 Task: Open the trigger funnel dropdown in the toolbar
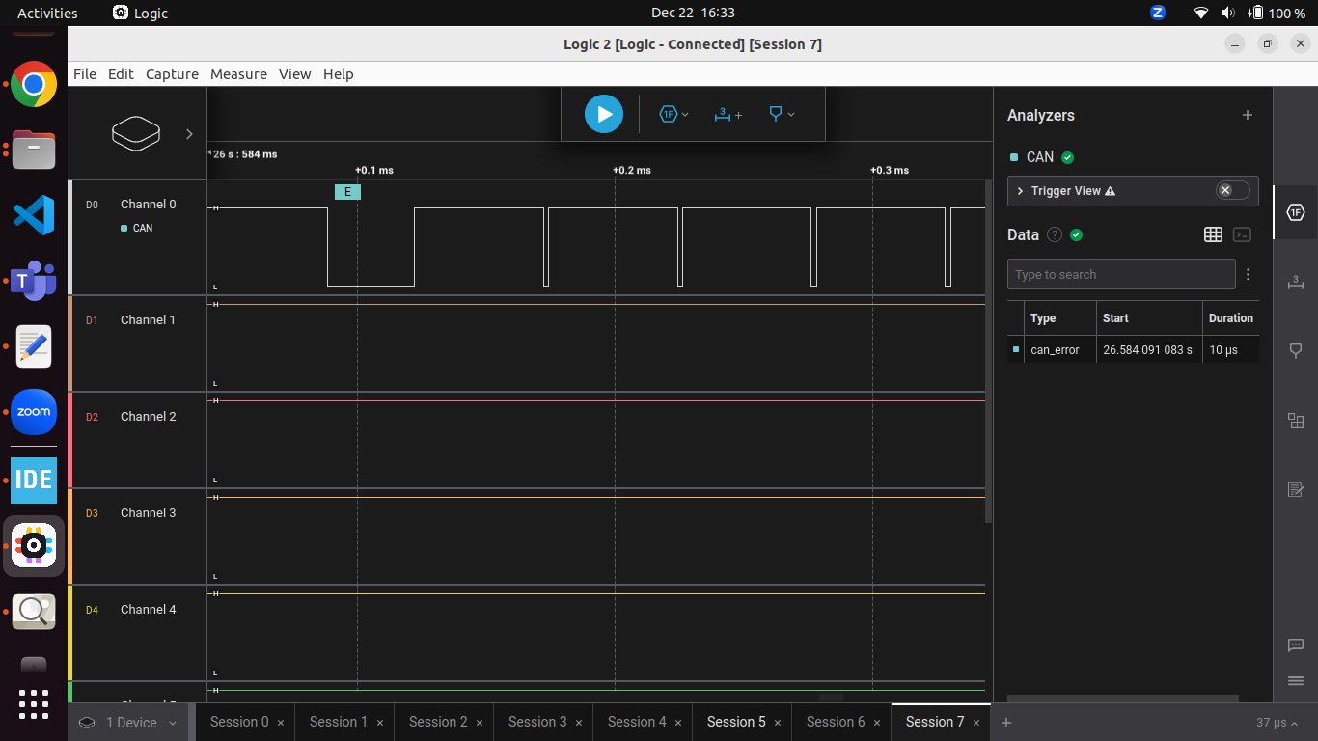[x=780, y=114]
